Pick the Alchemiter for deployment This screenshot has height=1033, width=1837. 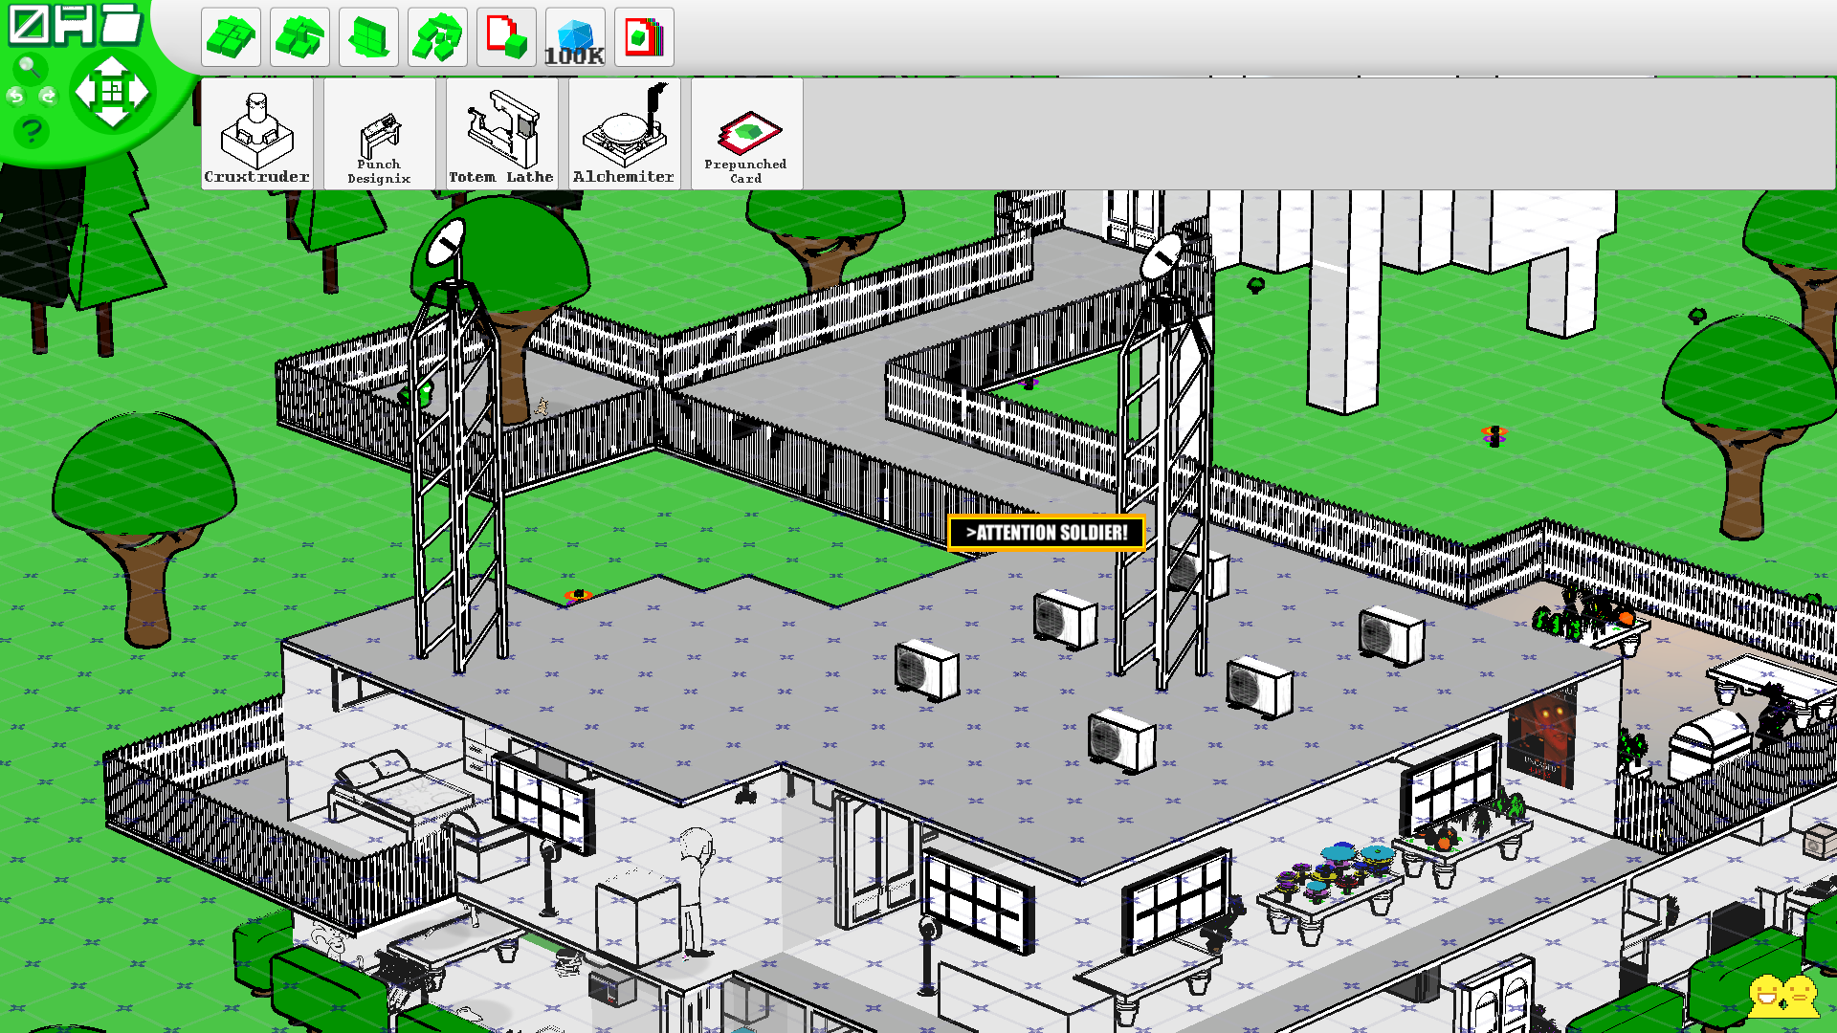click(x=624, y=134)
